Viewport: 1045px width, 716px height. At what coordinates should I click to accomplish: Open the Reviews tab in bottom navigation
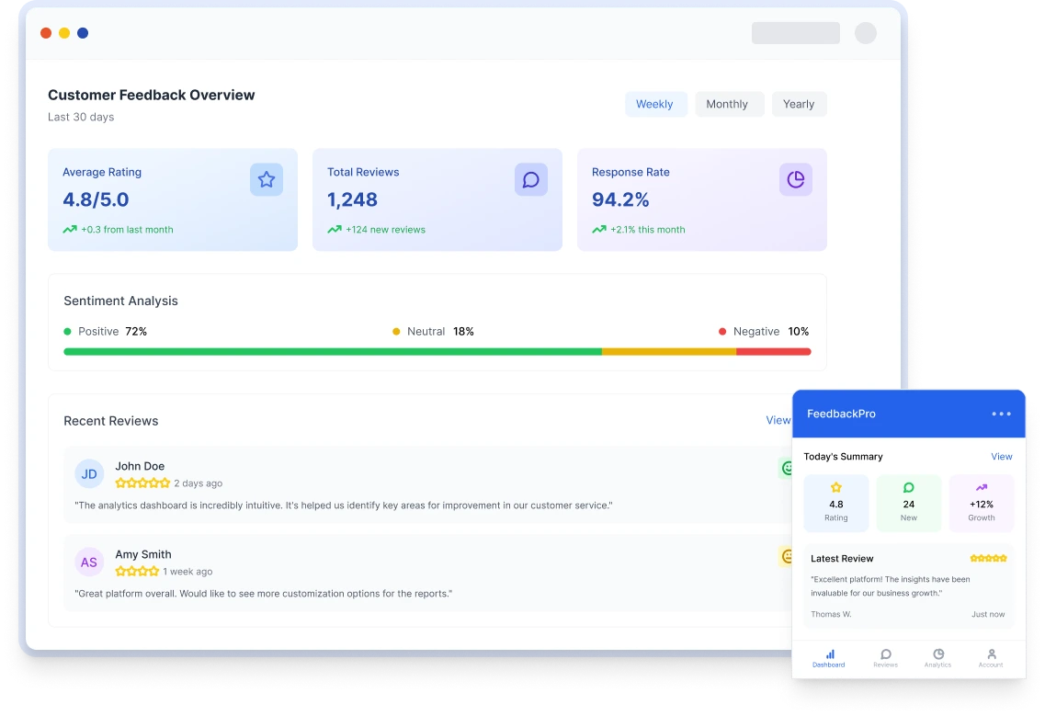885,658
